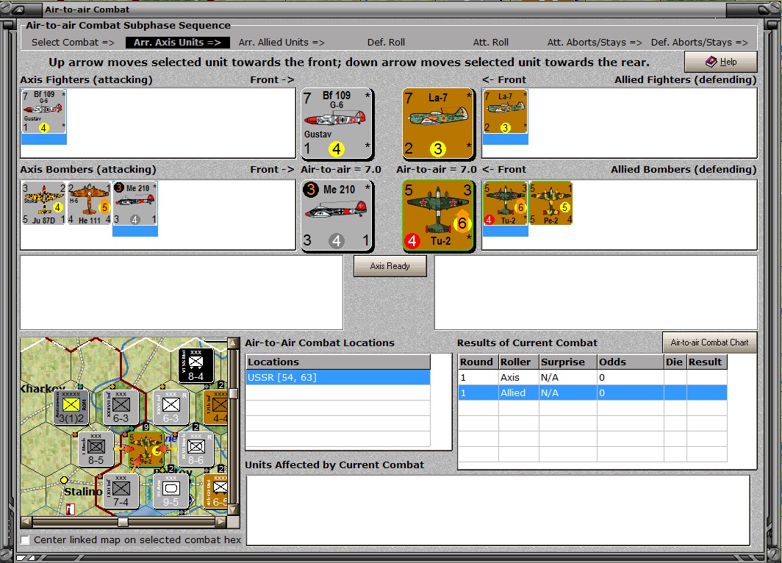Click the Units Affected by Current Combat box
The height and width of the screenshot is (563, 782).
pyautogui.click(x=498, y=511)
